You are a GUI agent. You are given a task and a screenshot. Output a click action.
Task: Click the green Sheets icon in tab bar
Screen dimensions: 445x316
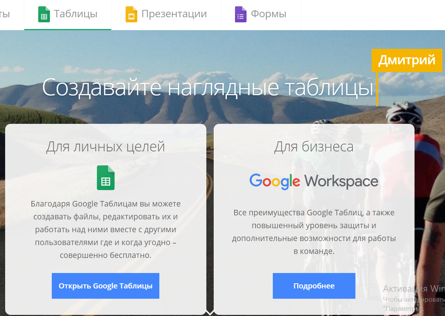coord(44,15)
